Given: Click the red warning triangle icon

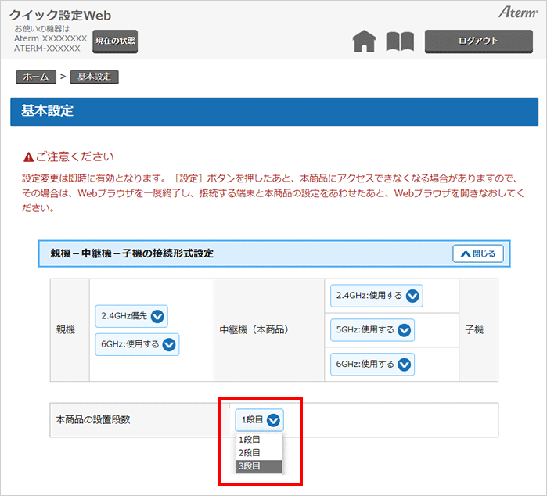Looking at the screenshot, I should click(x=29, y=157).
